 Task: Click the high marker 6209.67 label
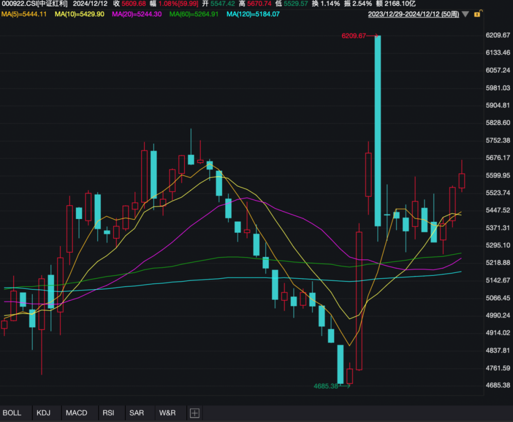pyautogui.click(x=353, y=36)
